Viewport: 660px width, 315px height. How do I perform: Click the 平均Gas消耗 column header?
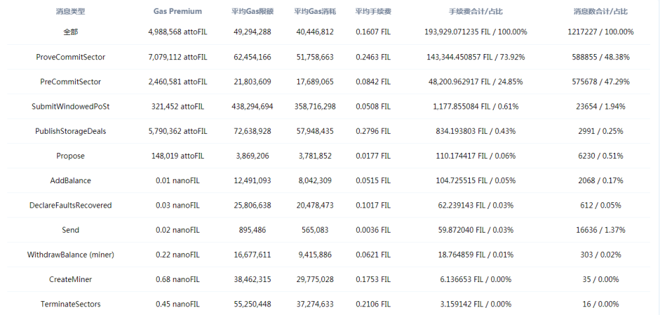click(315, 11)
